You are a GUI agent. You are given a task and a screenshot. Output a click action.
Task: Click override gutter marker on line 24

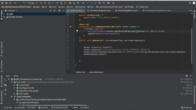pos(70,27)
